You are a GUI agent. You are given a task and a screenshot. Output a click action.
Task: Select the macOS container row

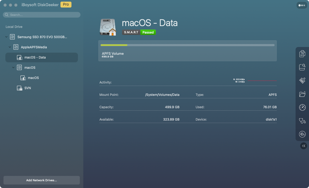click(42, 68)
